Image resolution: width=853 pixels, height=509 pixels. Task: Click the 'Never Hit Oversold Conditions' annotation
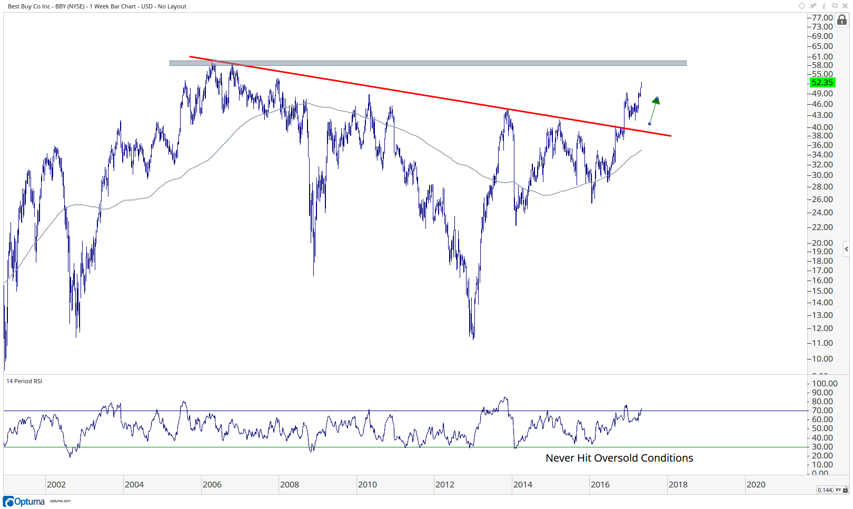point(619,458)
